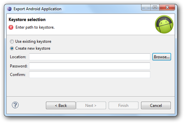184x123 pixels.
Task: Select the Use existing keystore option
Action: pos(31,41)
